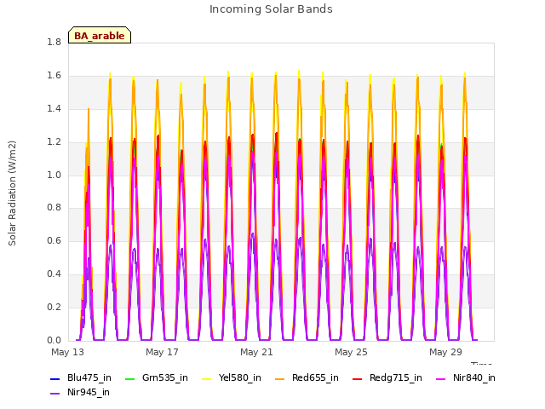This screenshot has width=545, height=409.
Task: Click the May 29 x-axis tick label
Action: pyautogui.click(x=445, y=352)
